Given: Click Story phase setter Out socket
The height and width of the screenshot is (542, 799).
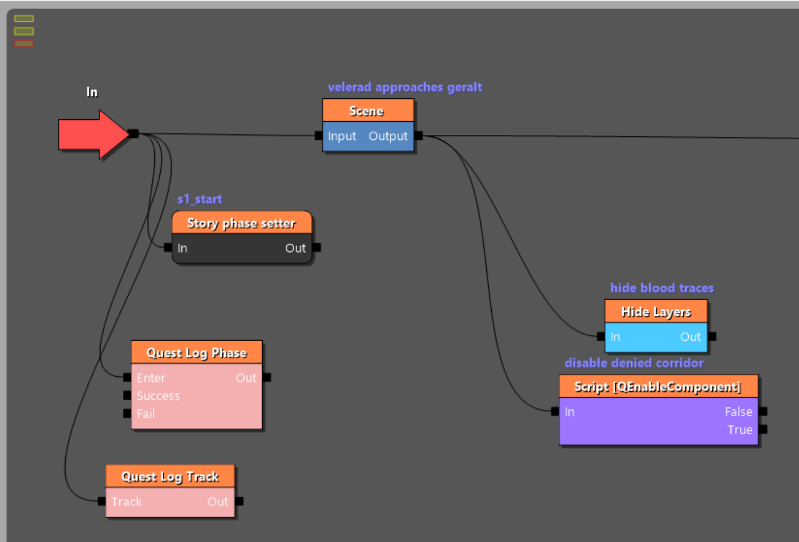Looking at the screenshot, I should point(317,247).
